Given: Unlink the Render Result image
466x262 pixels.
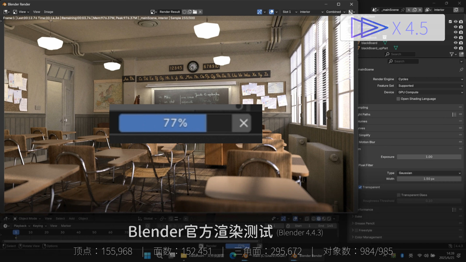Looking at the screenshot, I should pyautogui.click(x=200, y=12).
